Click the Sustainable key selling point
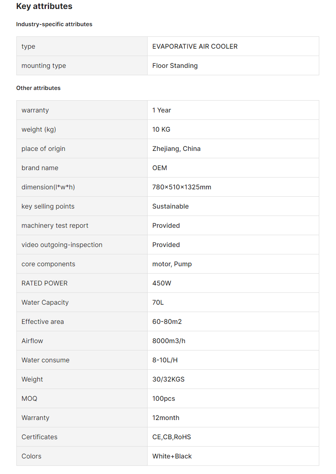The width and height of the screenshot is (336, 474). (x=170, y=206)
